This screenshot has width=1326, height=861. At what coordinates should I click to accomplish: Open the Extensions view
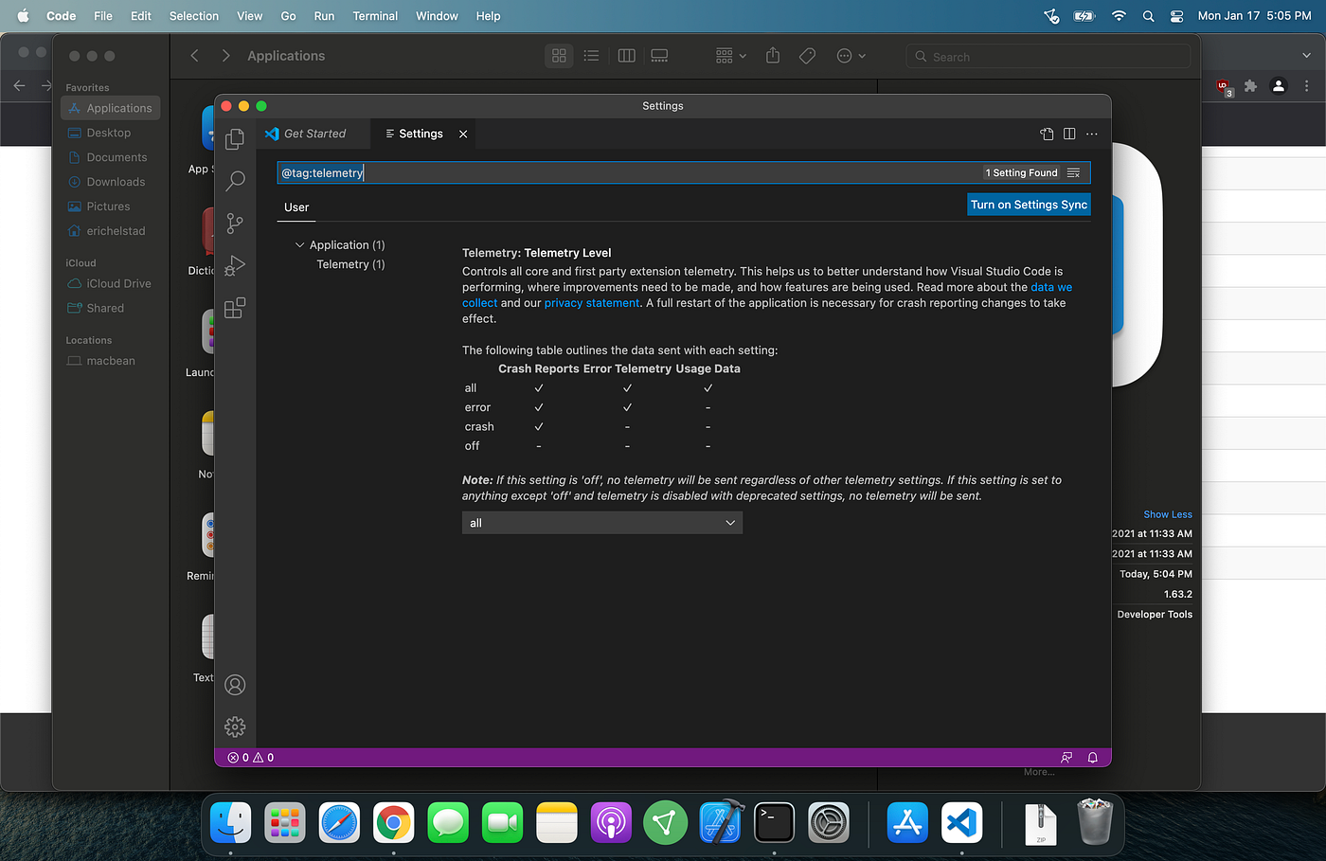pos(235,307)
